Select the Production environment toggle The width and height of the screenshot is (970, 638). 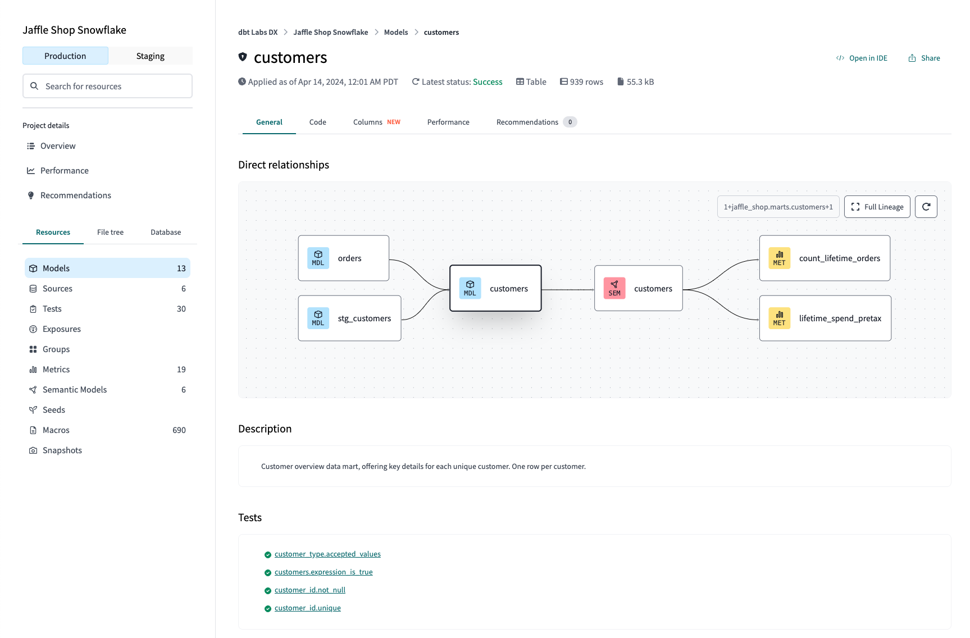(x=65, y=56)
